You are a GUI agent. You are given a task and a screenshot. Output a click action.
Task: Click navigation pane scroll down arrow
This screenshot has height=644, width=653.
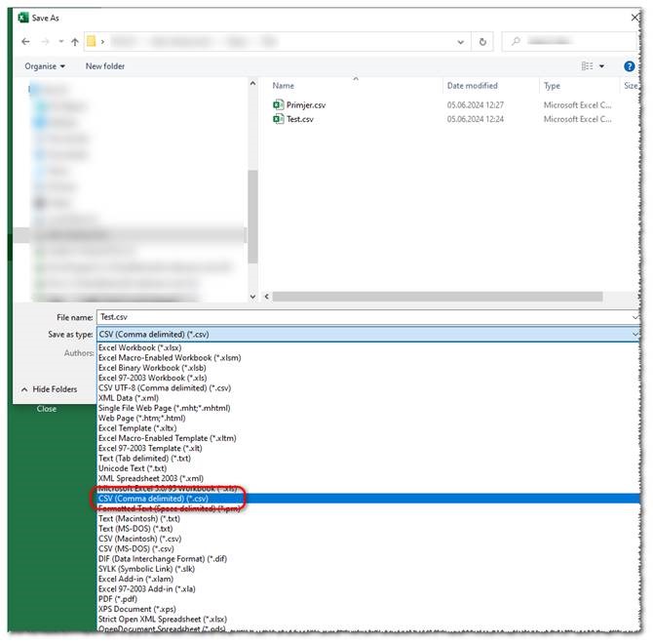pos(252,297)
